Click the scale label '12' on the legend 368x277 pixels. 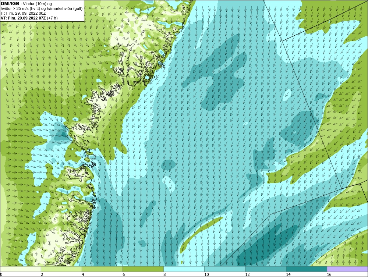point(247,275)
